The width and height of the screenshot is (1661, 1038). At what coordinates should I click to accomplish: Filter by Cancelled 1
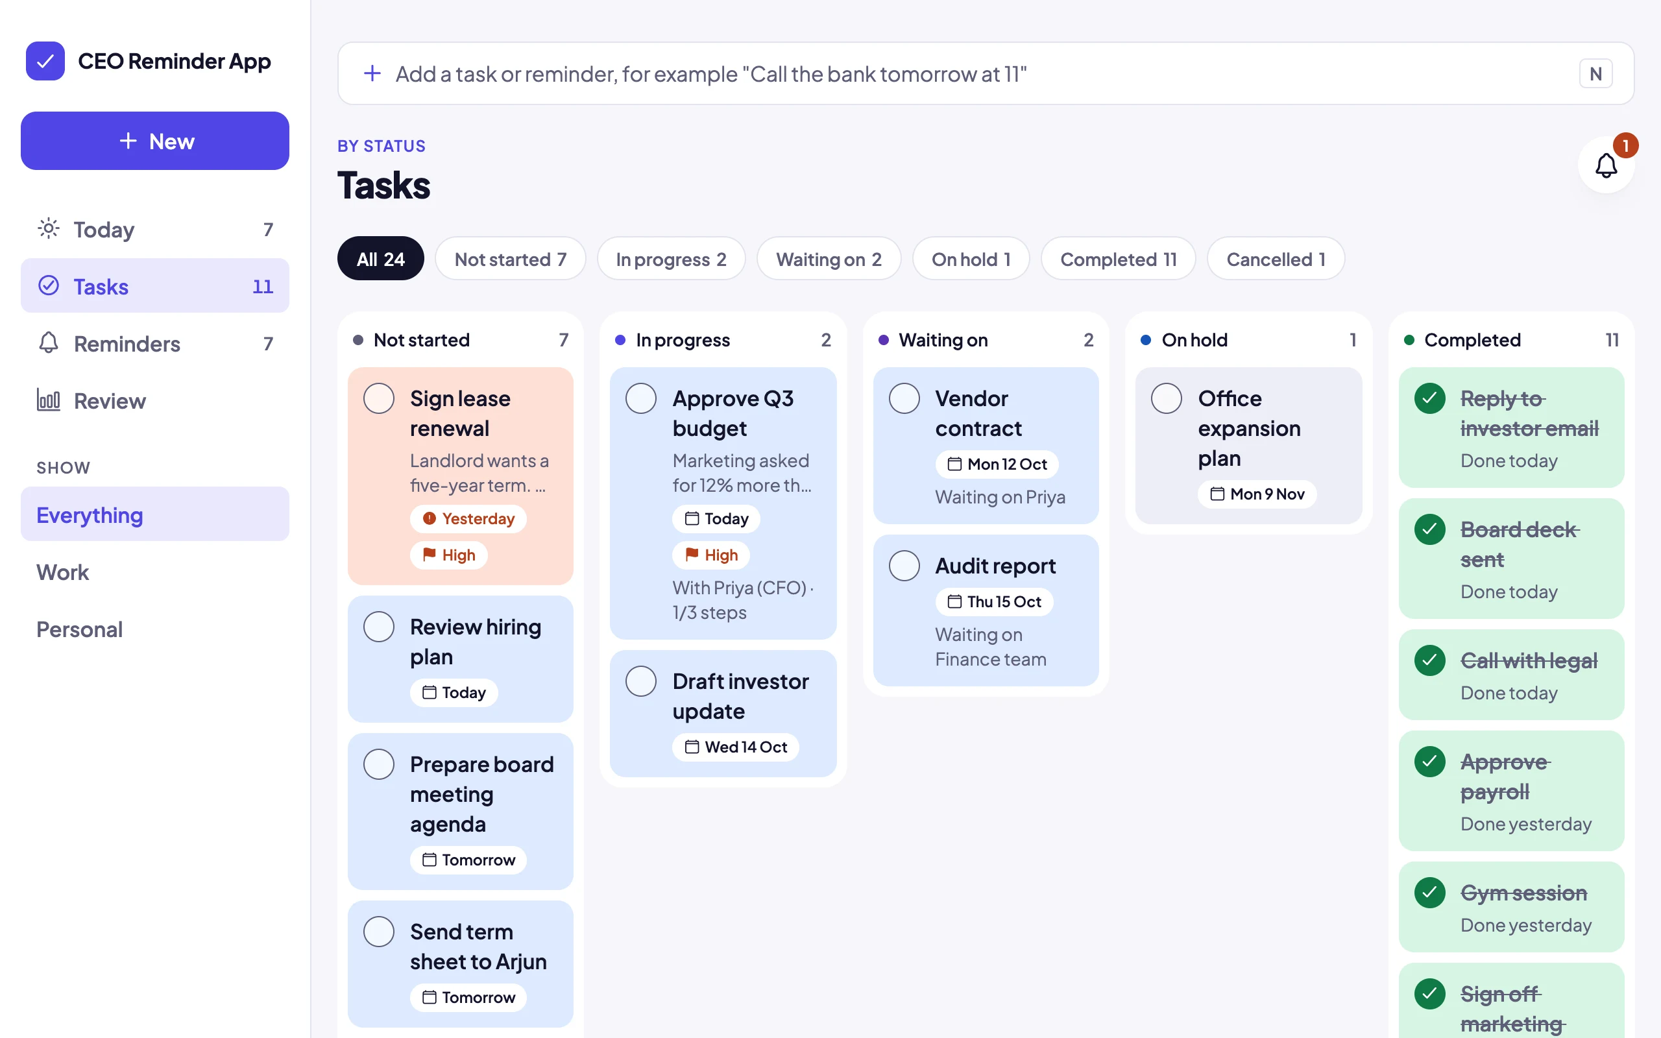(1275, 259)
